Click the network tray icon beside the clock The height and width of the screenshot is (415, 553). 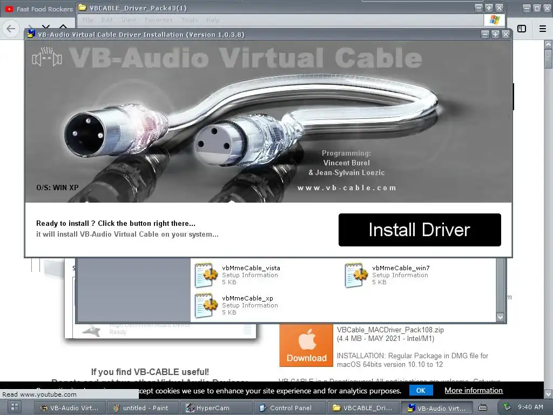(507, 407)
